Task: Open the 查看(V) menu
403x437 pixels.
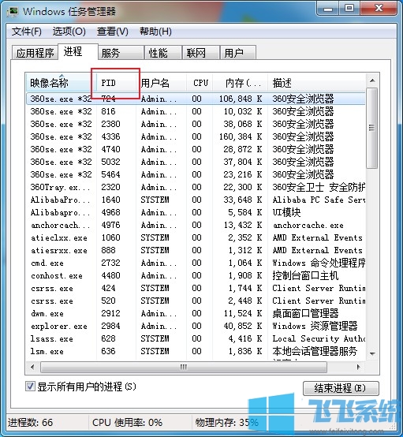Action: (112, 32)
